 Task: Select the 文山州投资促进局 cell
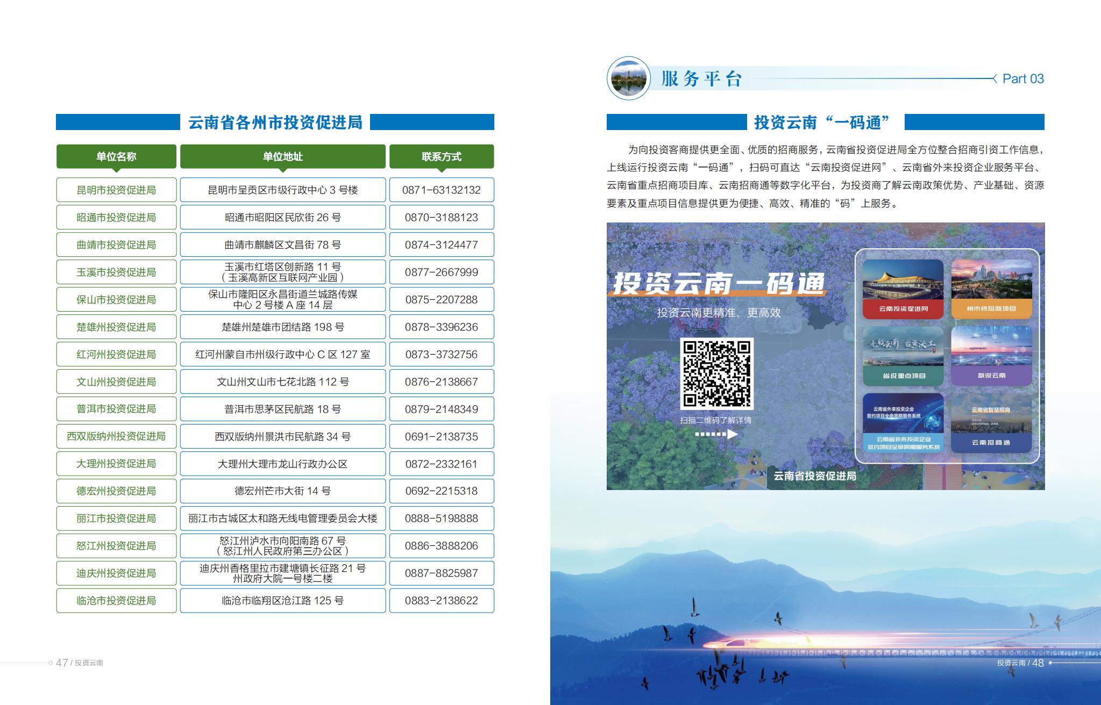(x=116, y=382)
